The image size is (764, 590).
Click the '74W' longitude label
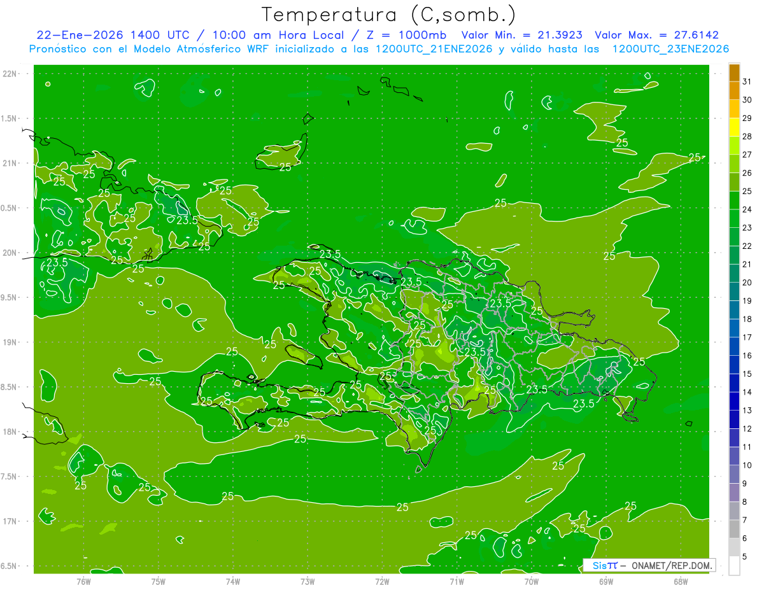(x=233, y=582)
